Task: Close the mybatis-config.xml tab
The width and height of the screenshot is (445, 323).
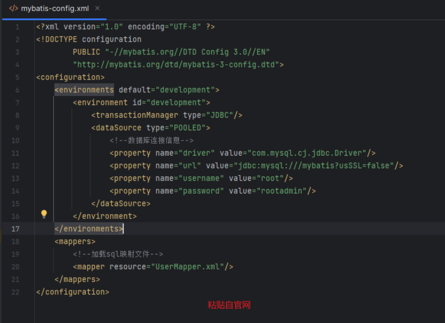Action: click(x=97, y=8)
